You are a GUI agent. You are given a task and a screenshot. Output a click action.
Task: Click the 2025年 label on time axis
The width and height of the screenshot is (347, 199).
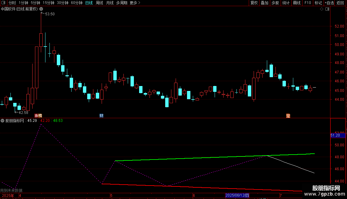tap(8, 195)
